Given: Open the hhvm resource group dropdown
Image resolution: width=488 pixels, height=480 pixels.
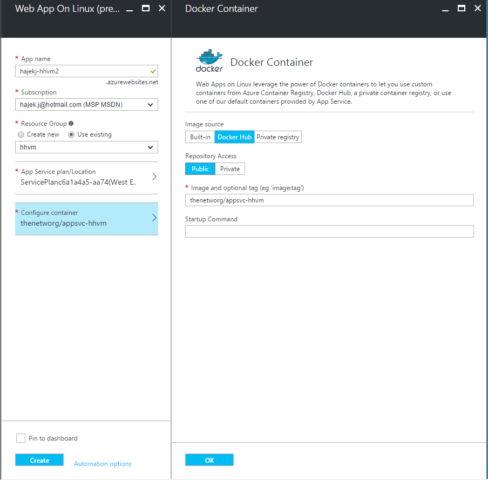Looking at the screenshot, I should click(86, 147).
